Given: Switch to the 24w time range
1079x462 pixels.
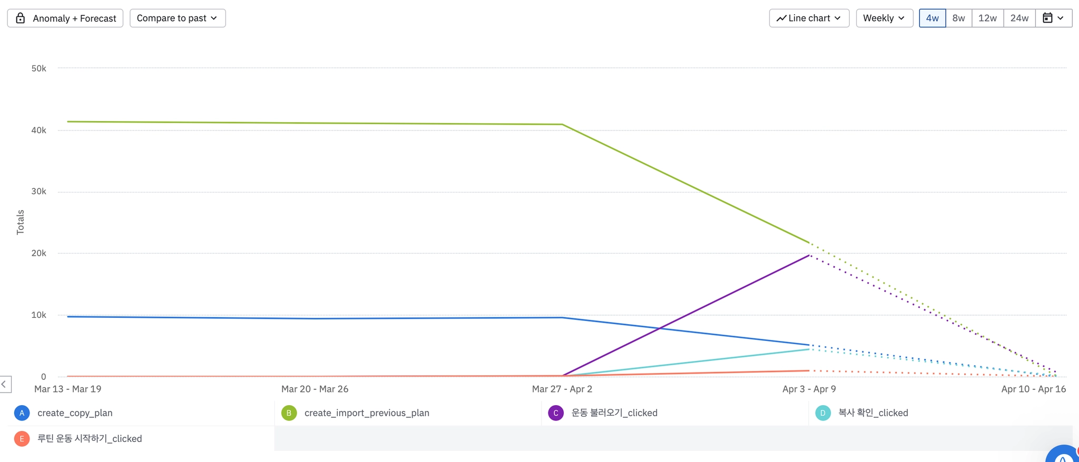Looking at the screenshot, I should tap(1019, 18).
